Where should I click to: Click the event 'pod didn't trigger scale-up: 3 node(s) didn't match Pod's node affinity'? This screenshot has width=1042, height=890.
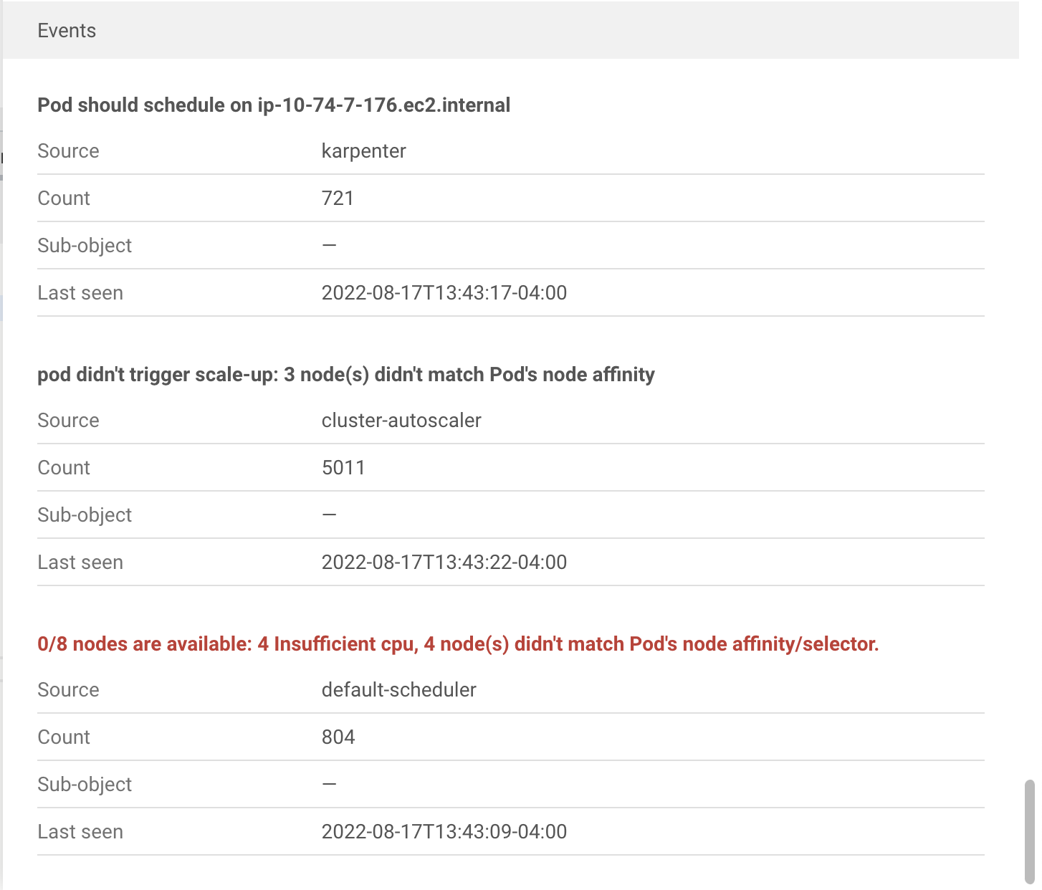point(346,374)
